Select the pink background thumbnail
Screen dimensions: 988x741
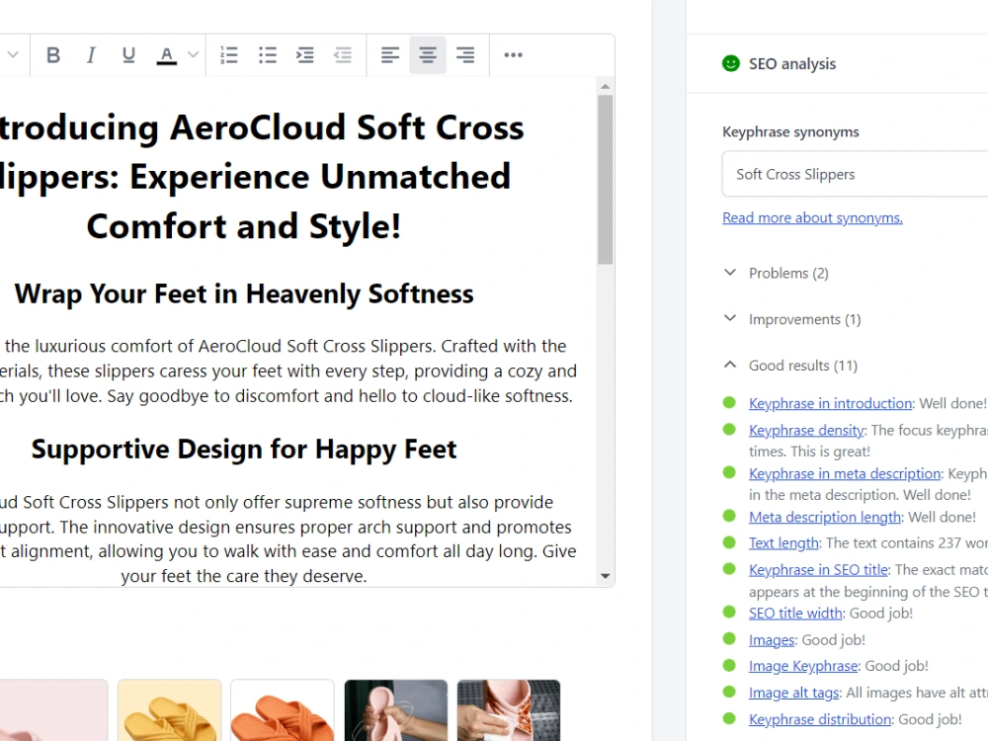tap(53, 710)
